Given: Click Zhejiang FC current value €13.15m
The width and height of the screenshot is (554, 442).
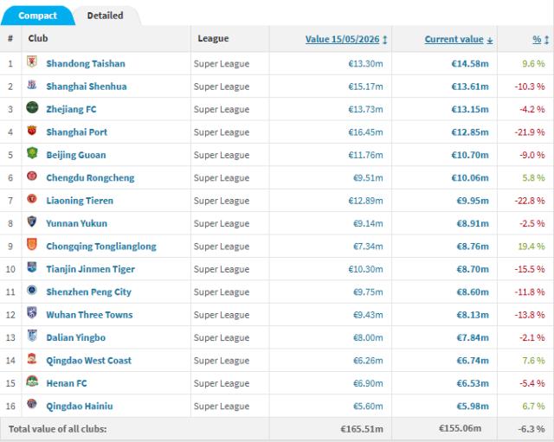Looking at the screenshot, I should pyautogui.click(x=470, y=110).
